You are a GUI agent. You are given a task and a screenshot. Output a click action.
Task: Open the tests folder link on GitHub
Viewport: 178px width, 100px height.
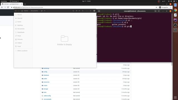pos(45,92)
